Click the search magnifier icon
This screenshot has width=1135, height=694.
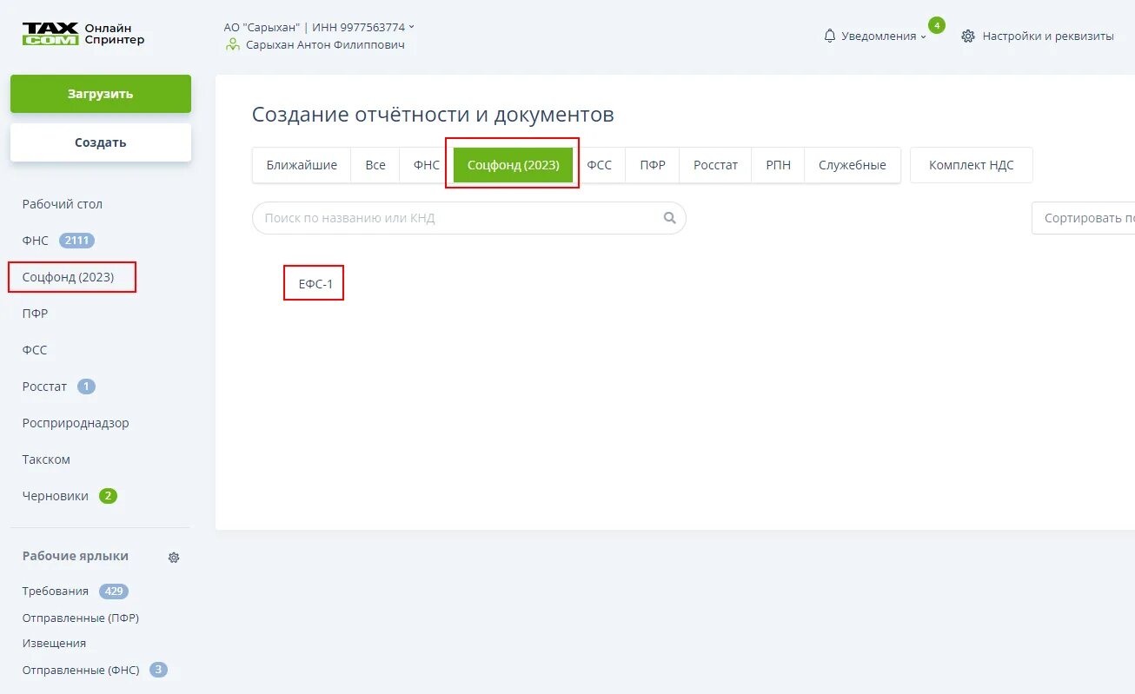(669, 218)
